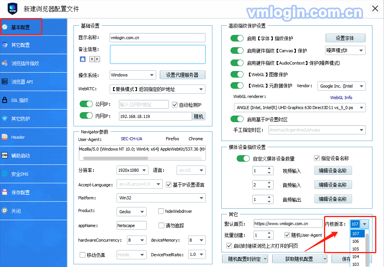Go to 浏览插件指纹 in the sidebar

point(33,63)
